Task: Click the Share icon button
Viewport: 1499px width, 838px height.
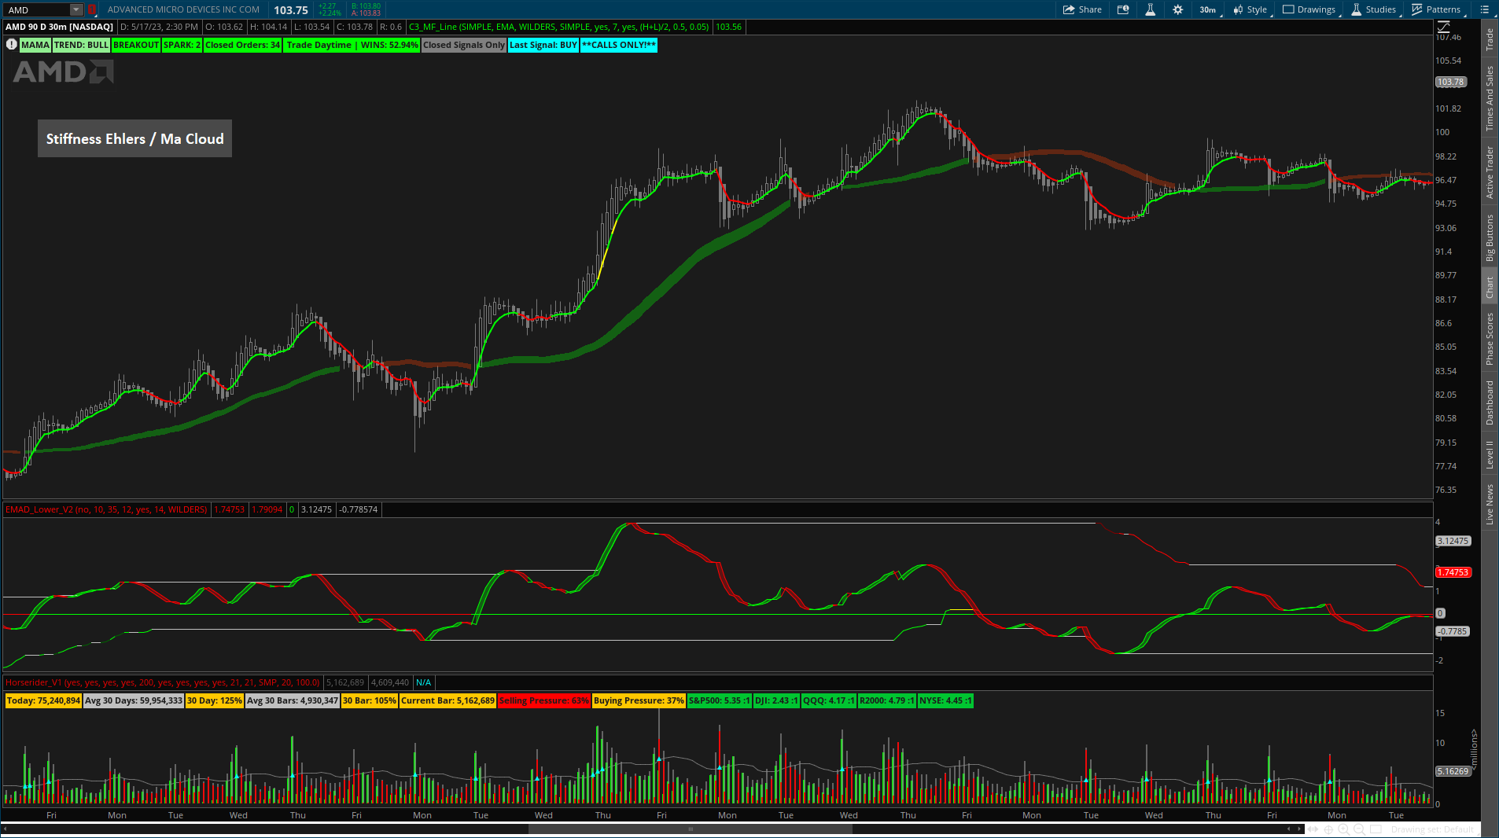Action: click(x=1082, y=9)
